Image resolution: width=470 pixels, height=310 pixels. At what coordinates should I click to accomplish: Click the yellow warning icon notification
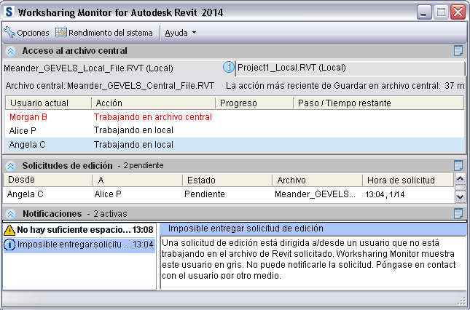pyautogui.click(x=9, y=230)
